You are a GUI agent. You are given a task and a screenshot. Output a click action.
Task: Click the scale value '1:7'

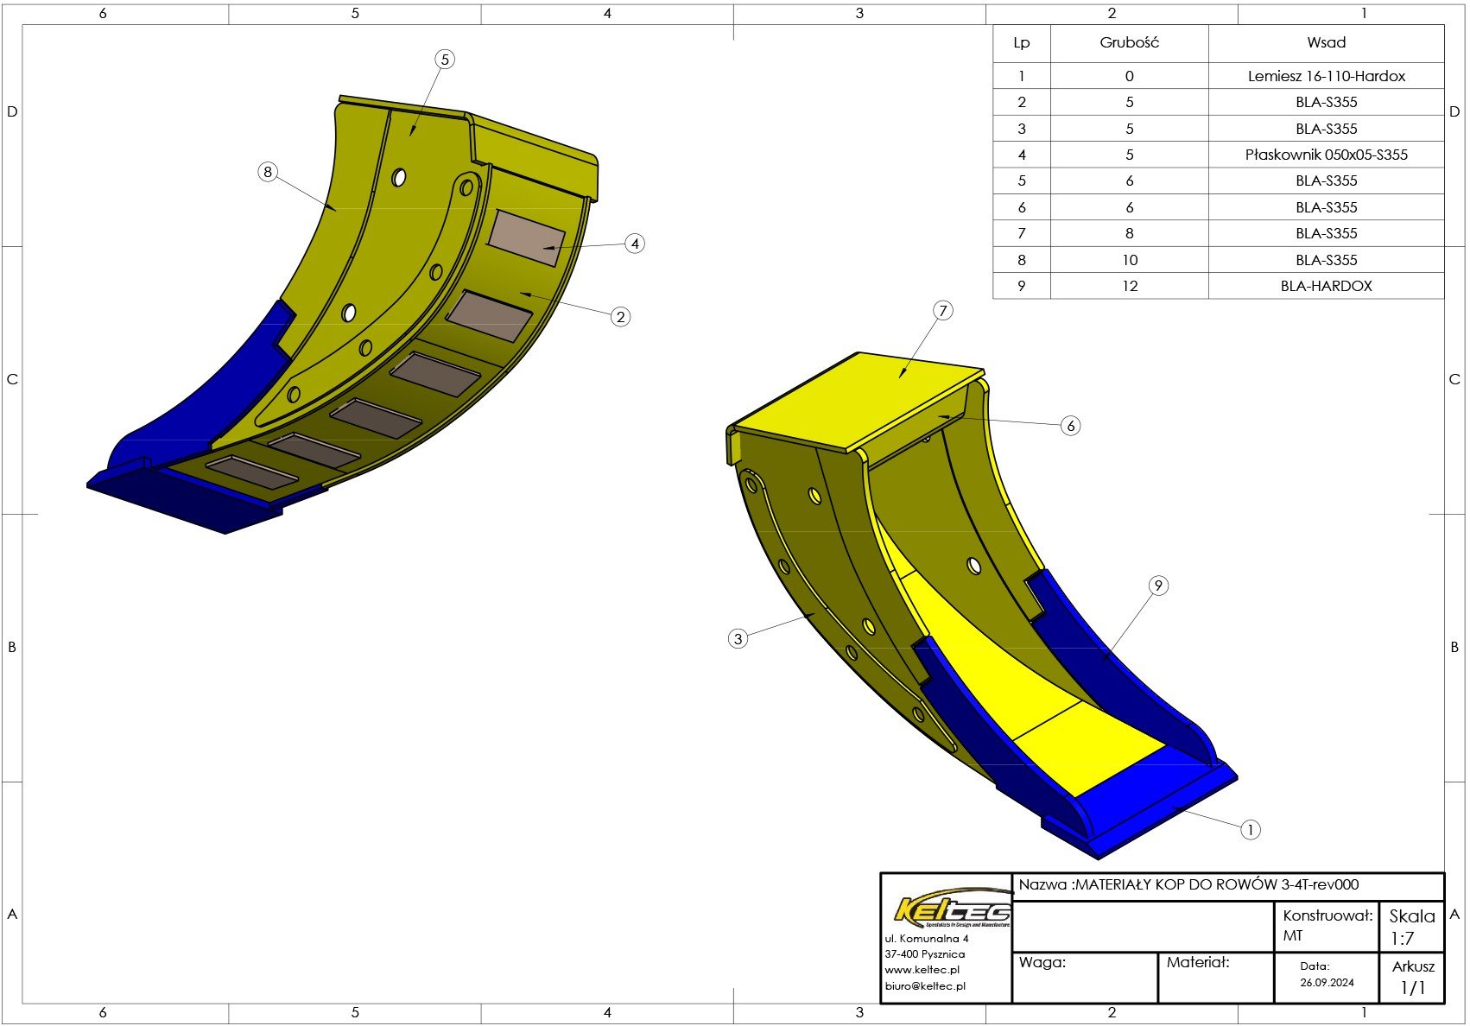pos(1402,939)
